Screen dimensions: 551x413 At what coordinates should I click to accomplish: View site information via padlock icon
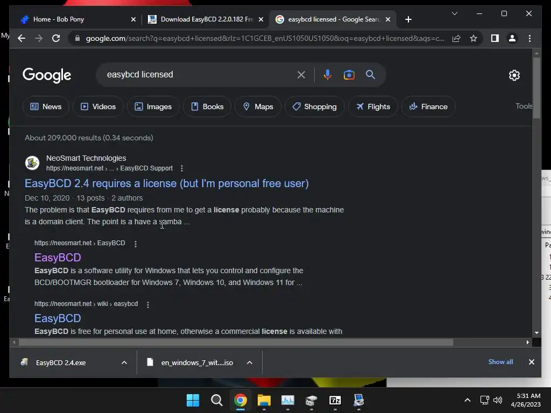77,38
